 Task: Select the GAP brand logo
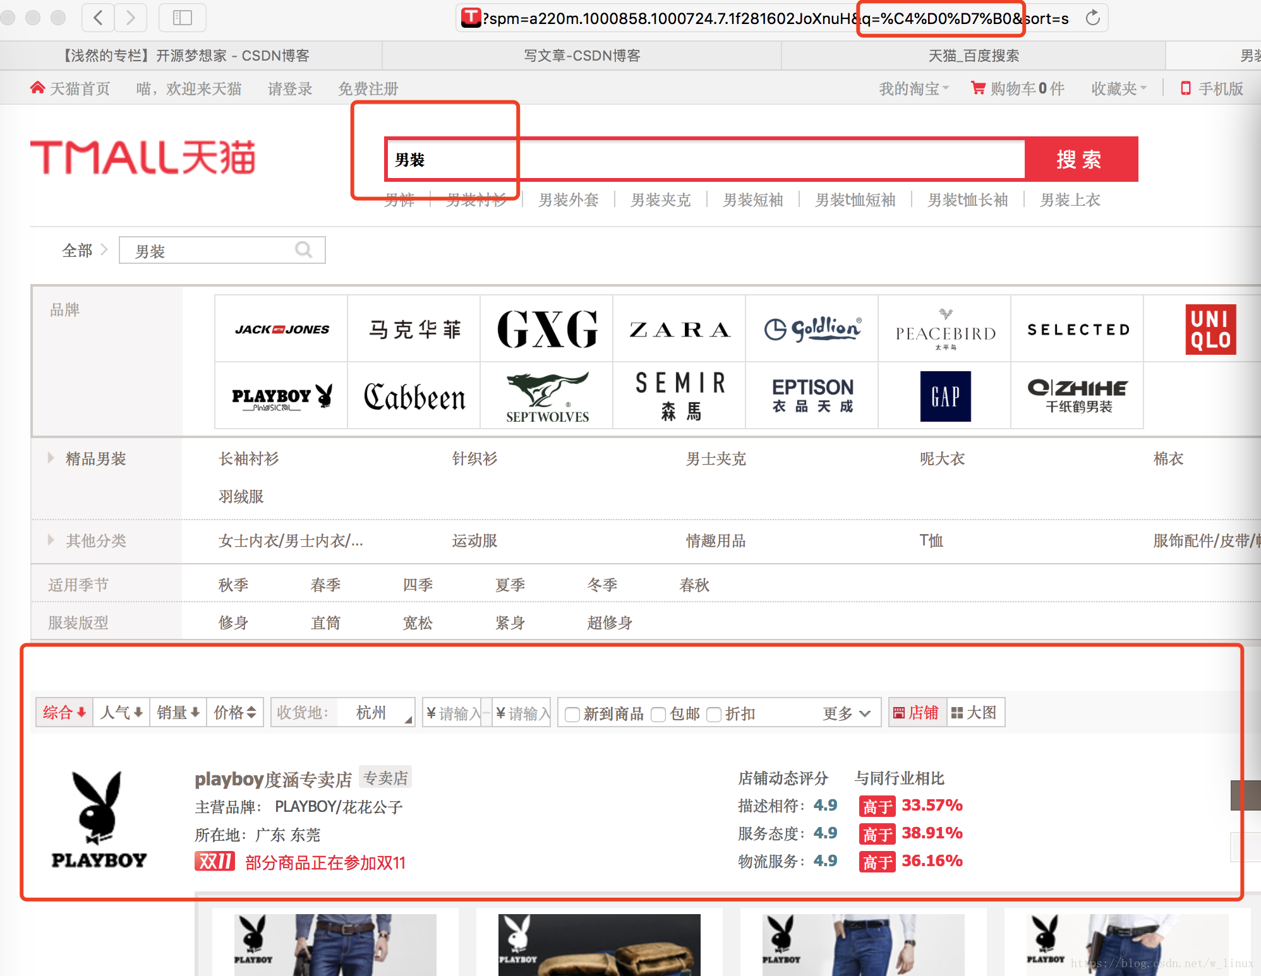point(945,396)
